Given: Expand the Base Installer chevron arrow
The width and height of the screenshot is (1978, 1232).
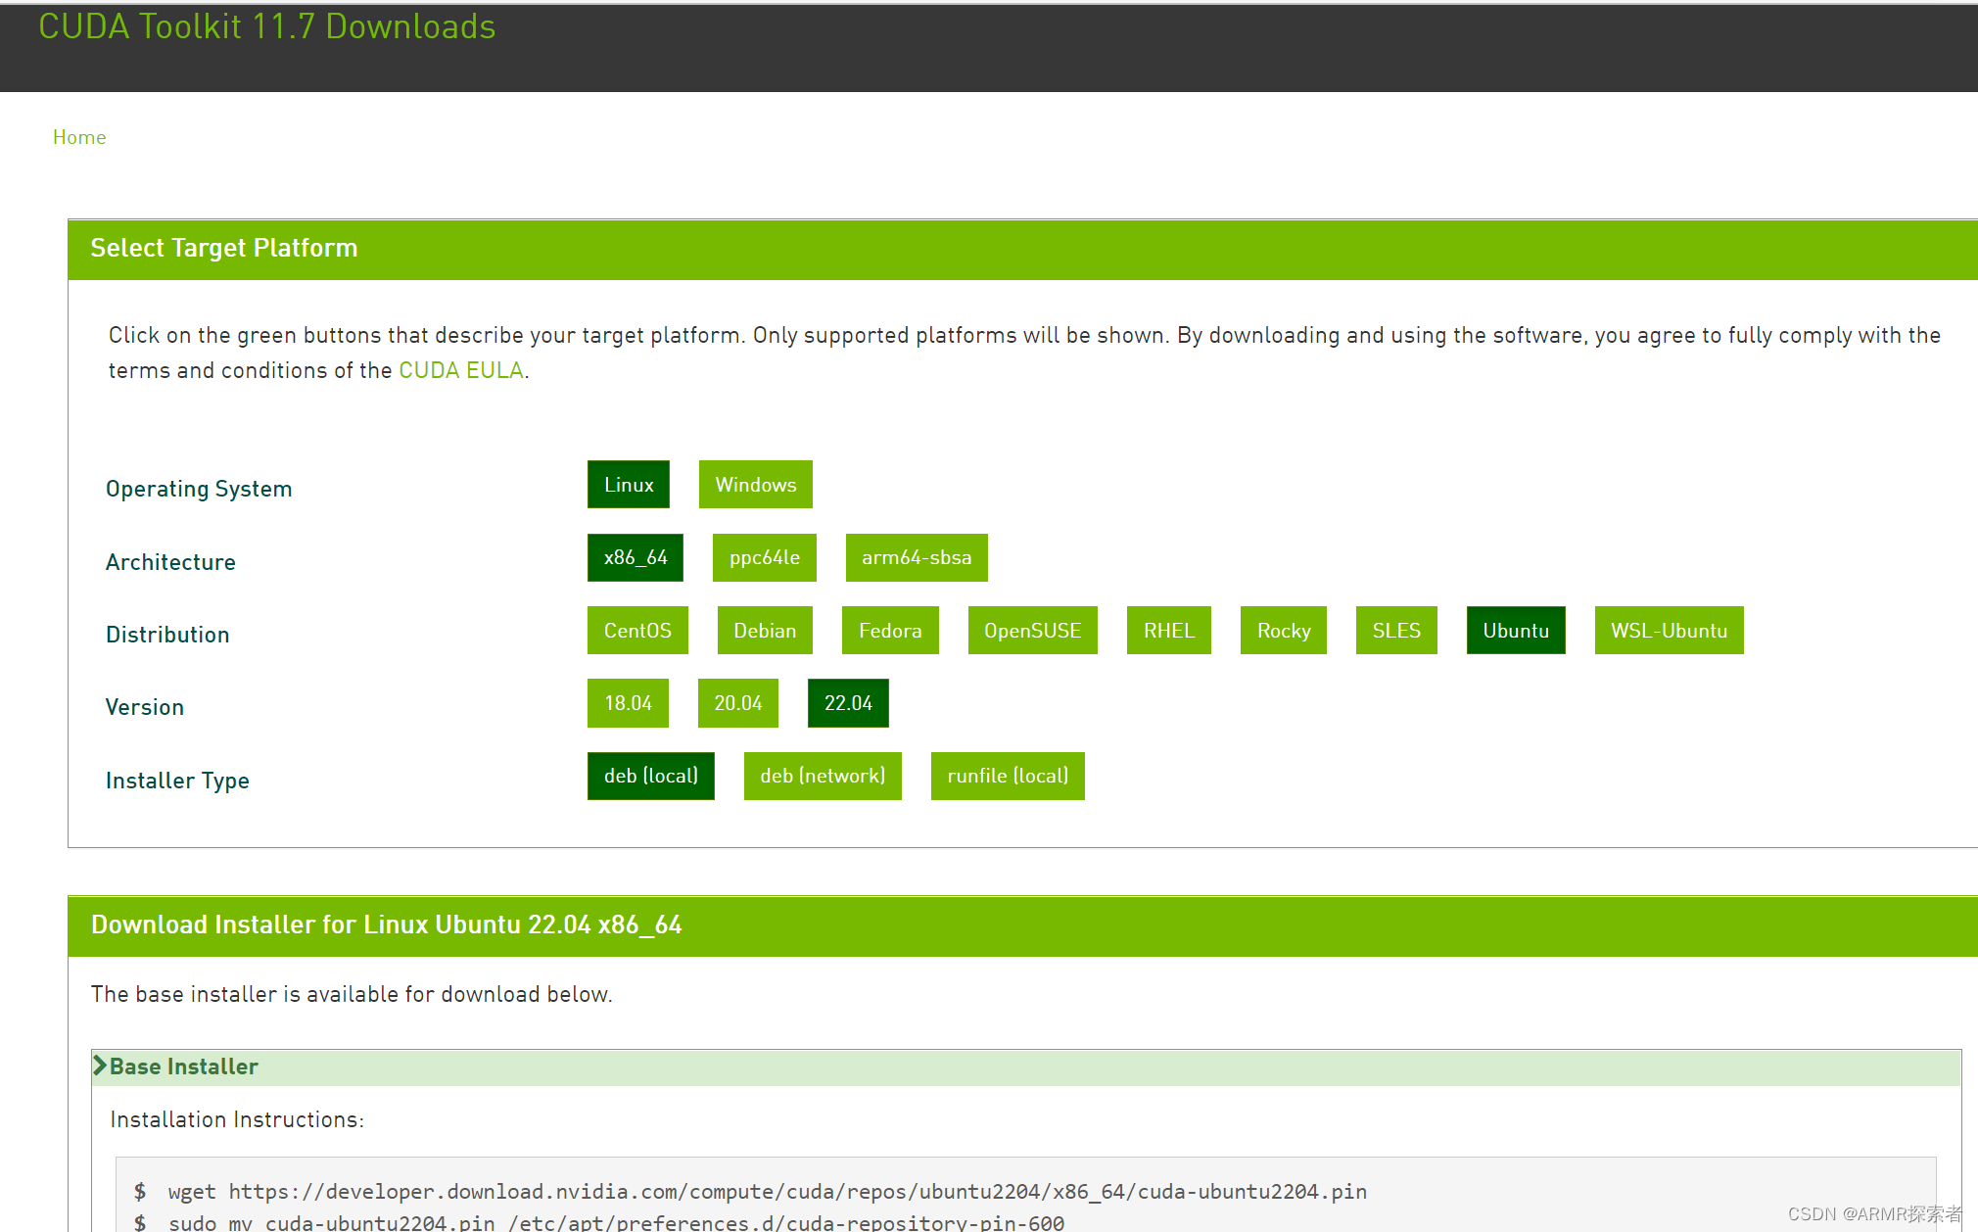Looking at the screenshot, I should point(99,1066).
